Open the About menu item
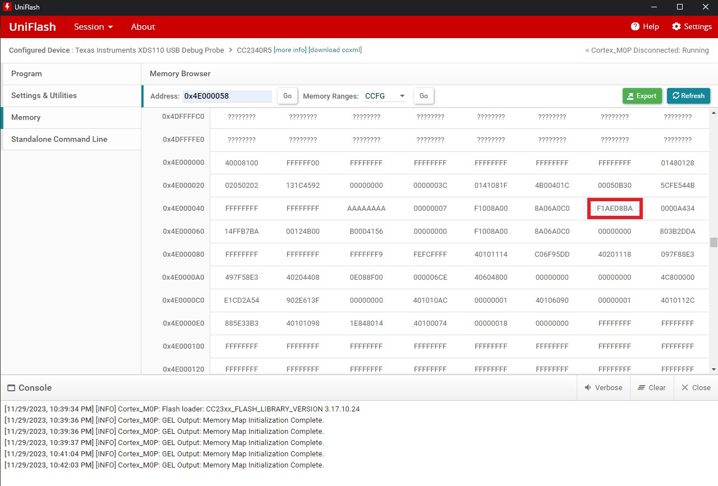718x486 pixels. coord(142,27)
